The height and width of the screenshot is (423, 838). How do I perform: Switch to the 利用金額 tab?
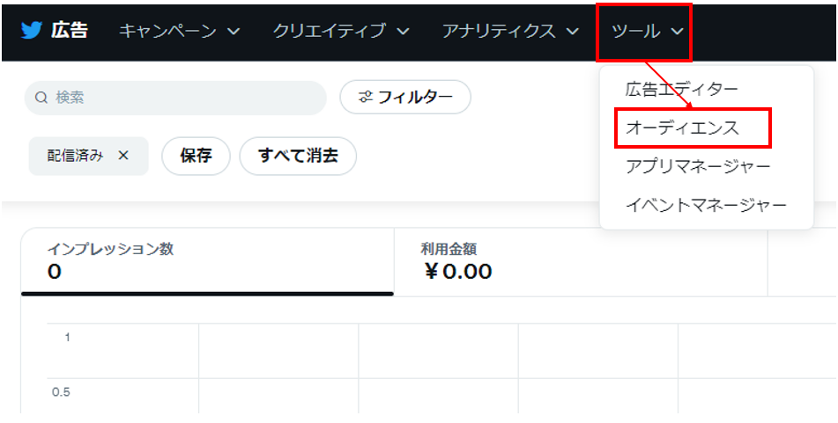pyautogui.click(x=580, y=261)
